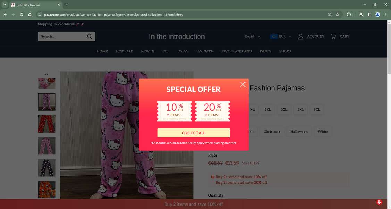
Task: Open SWEATER category menu
Action: pos(205,51)
